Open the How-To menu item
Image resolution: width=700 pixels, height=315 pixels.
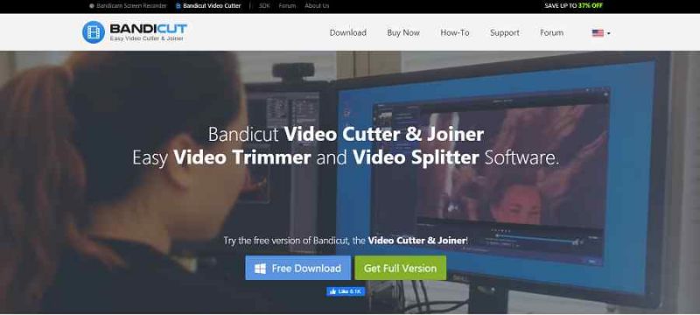coord(454,32)
